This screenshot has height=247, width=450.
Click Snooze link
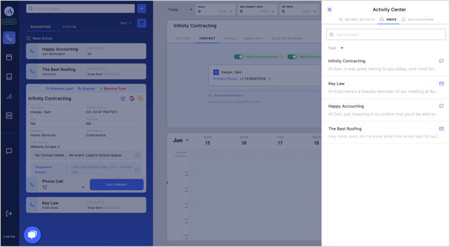click(86, 88)
